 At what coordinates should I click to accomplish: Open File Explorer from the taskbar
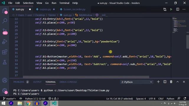(20, 103)
